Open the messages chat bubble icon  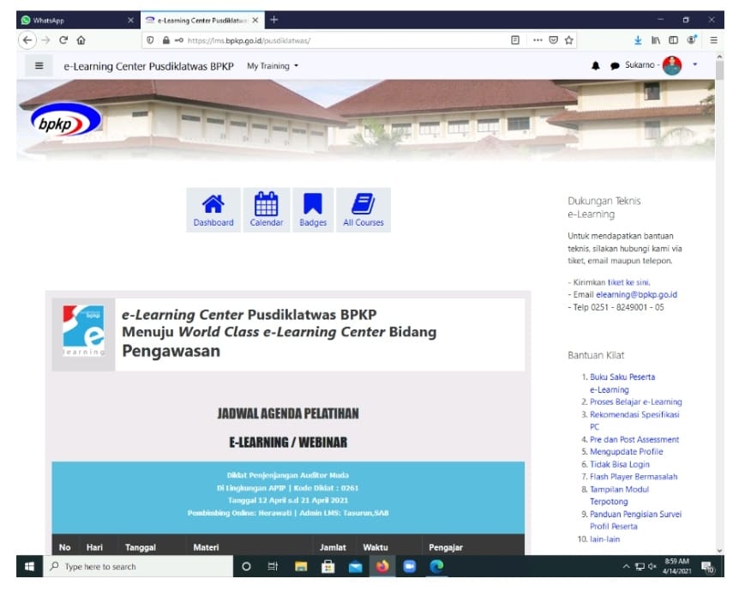pos(614,66)
